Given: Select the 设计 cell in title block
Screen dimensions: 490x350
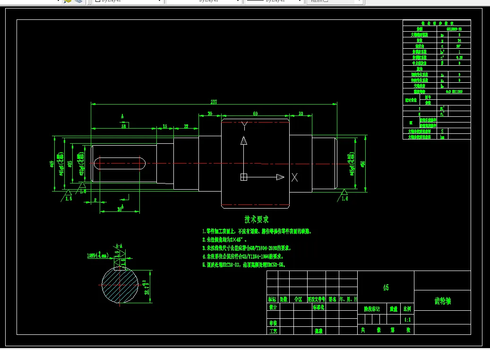Looking at the screenshot, I should [x=273, y=307].
